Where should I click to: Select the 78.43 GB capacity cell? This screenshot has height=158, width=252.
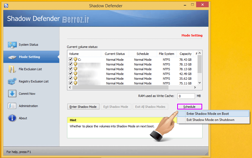185,60
